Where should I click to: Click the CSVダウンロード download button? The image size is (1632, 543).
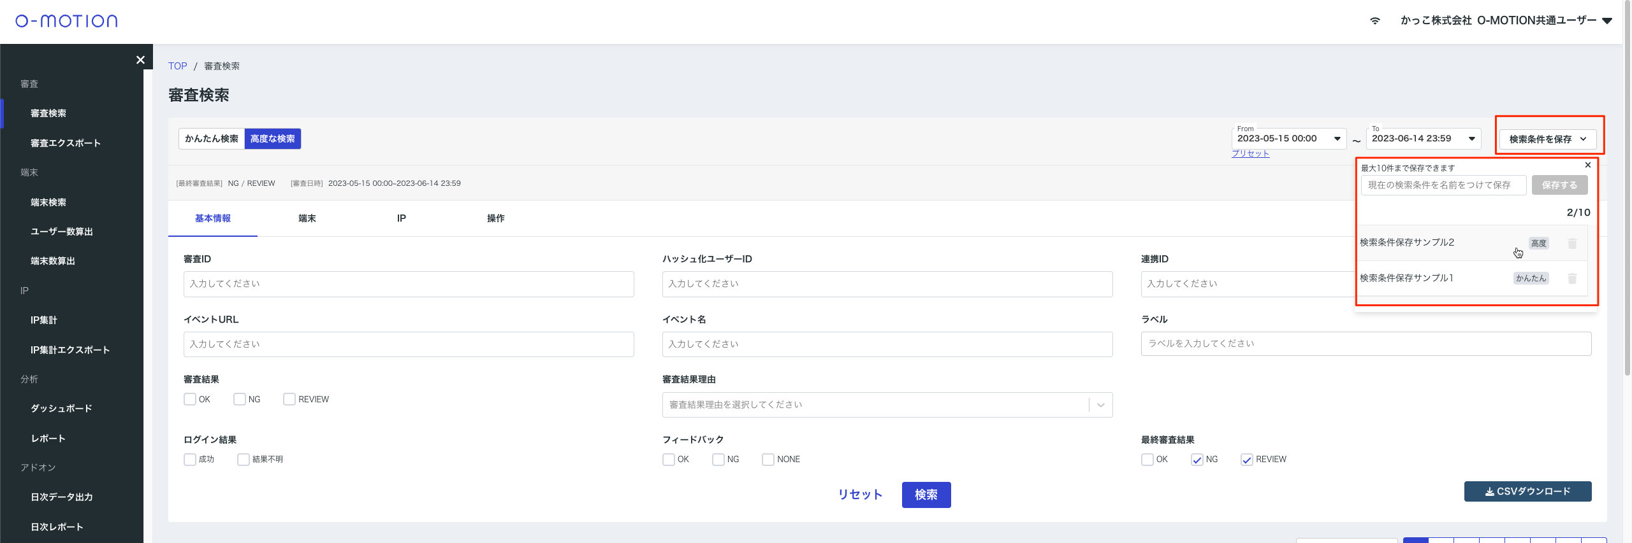[x=1527, y=491]
